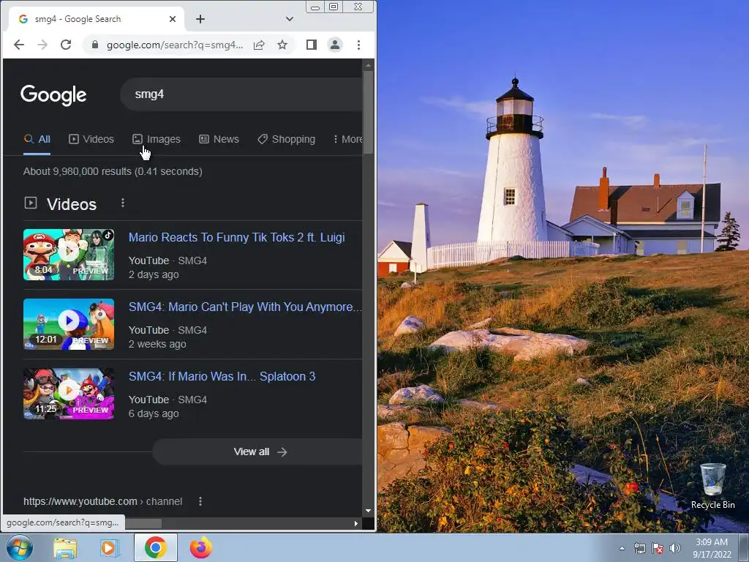The image size is (749, 562).
Task: Click the page's vertical scrollbar thumb
Action: (x=368, y=112)
